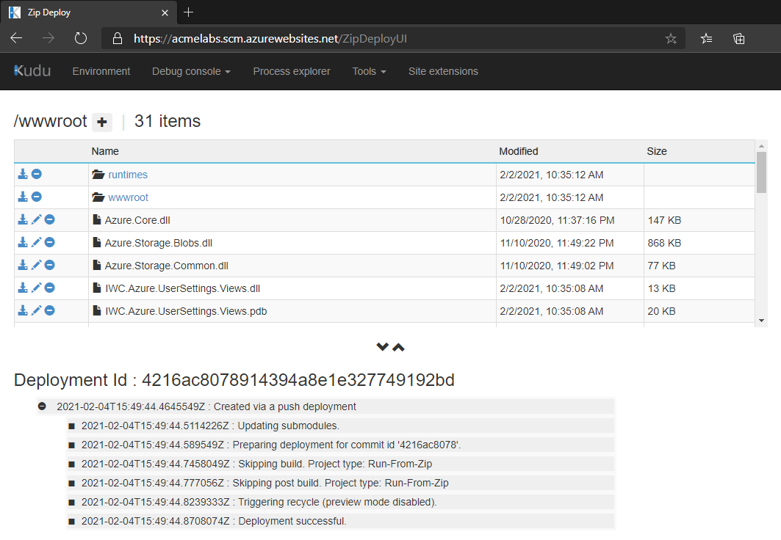The height and width of the screenshot is (540, 781).
Task: Open Site extensions page
Action: tap(443, 71)
